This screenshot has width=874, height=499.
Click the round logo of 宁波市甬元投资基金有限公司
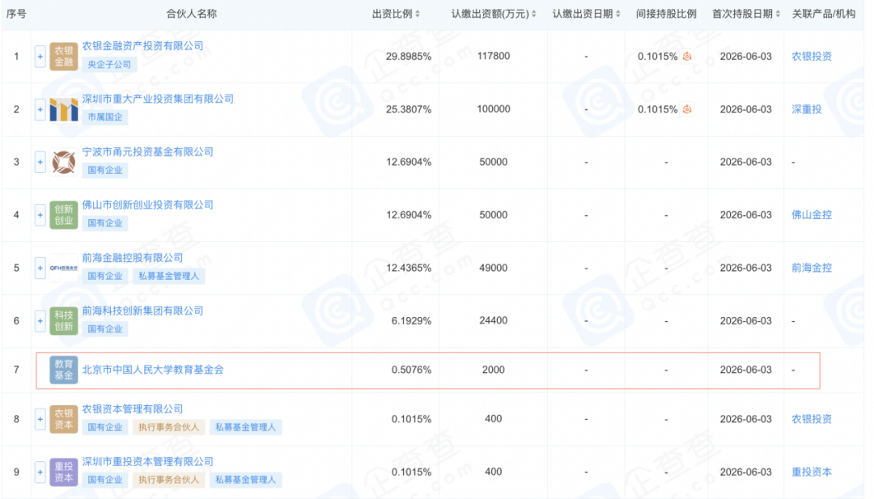[x=64, y=162]
